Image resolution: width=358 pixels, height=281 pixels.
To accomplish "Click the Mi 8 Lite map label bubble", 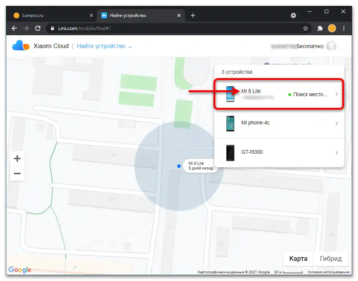I will coord(201,166).
